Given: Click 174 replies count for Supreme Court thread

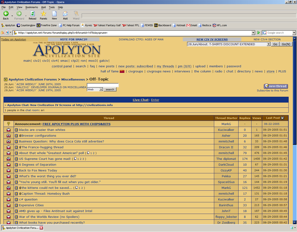Looking at the screenshot, I should tap(245, 159).
